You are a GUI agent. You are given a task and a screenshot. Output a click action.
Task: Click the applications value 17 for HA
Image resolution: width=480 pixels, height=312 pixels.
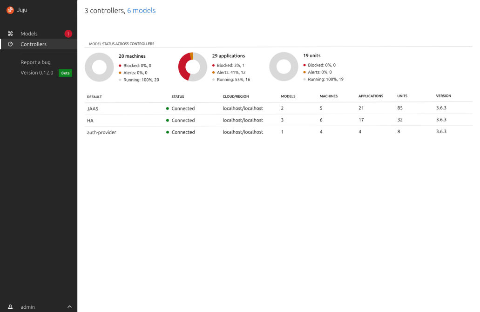pos(361,120)
